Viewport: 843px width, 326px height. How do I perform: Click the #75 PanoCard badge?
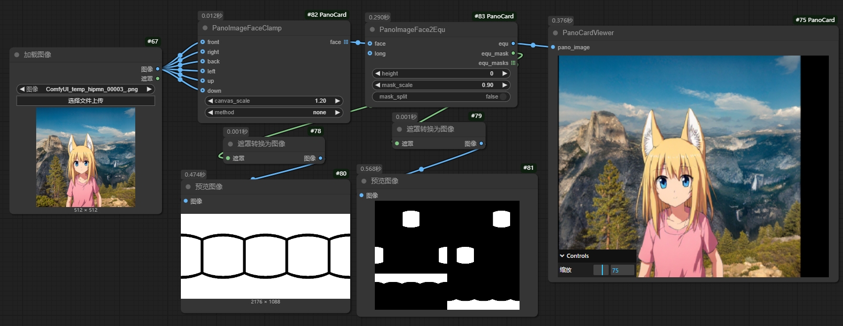(815, 20)
